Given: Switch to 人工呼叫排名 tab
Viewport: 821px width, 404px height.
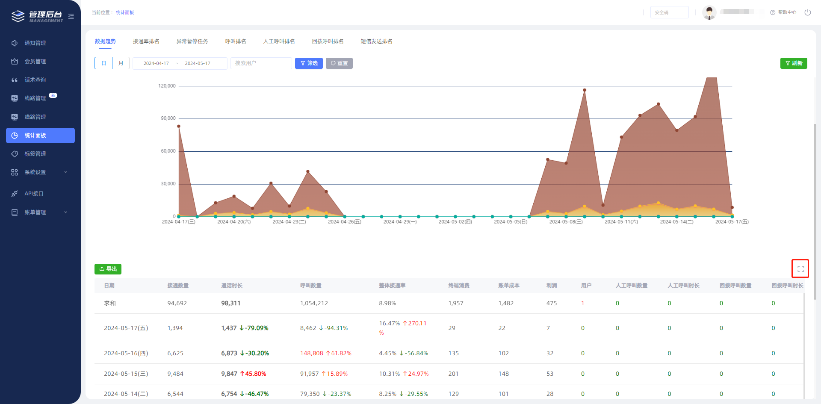Looking at the screenshot, I should [x=279, y=41].
